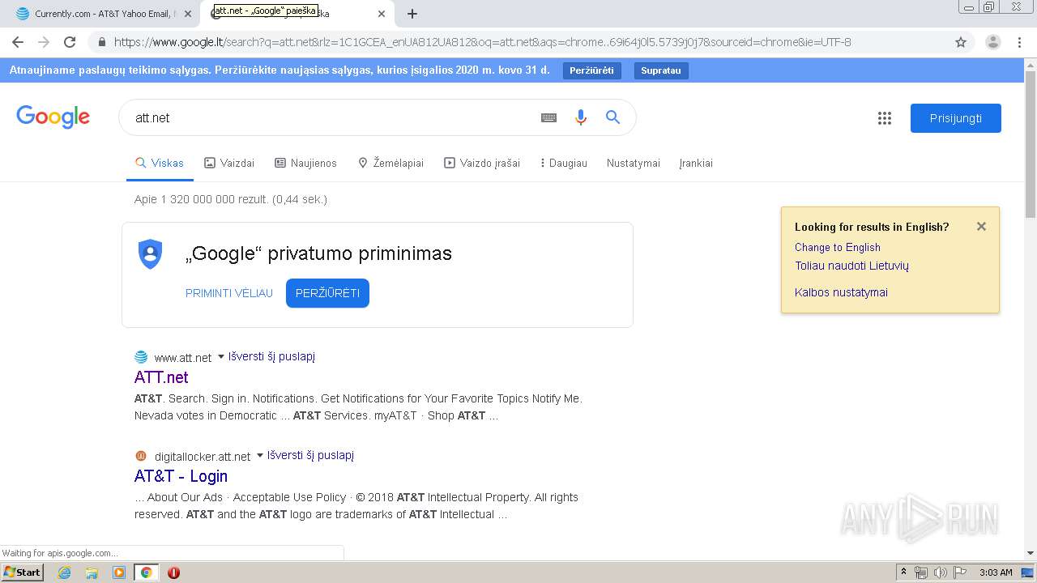Open the AT&T - Login search result
The image size is (1037, 583).
coord(181,476)
